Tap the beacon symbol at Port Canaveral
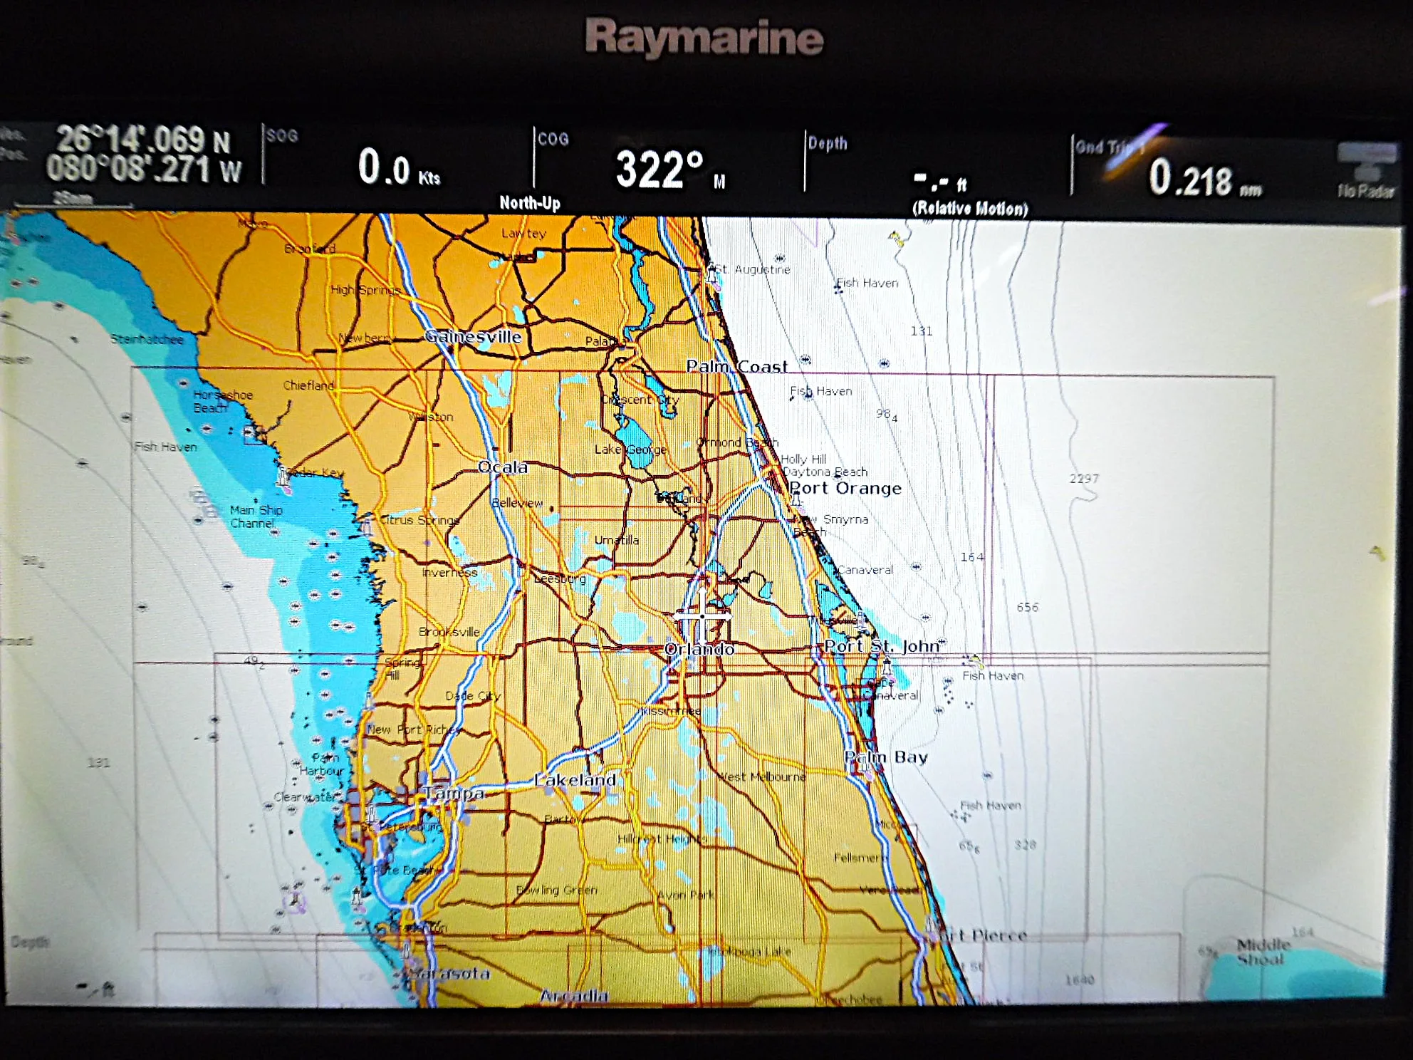1413x1060 pixels. click(x=887, y=667)
